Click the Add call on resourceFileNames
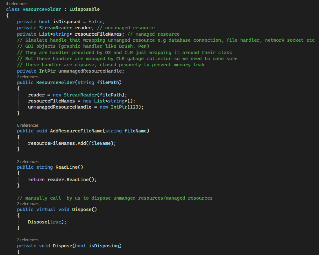Screen dimensions: 319x255 coord(82,143)
